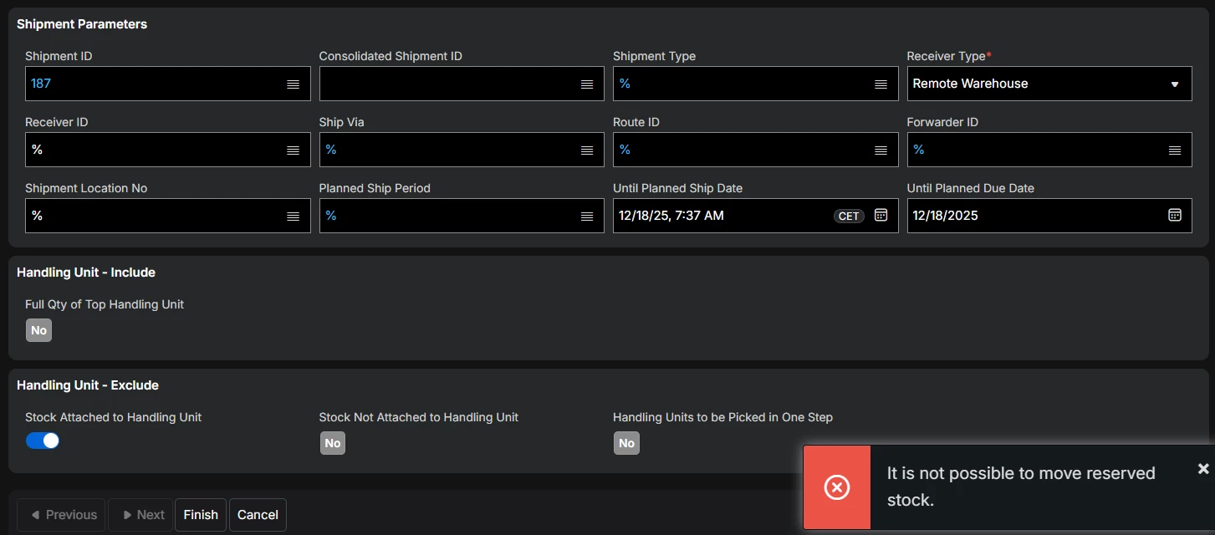Click the Handling Unit - Exclude heading

(x=88, y=385)
